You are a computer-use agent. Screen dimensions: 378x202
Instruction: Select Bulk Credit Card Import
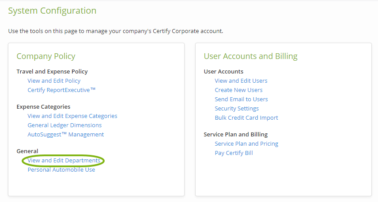[246, 118]
